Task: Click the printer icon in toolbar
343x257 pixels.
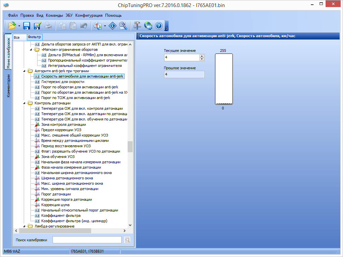Action: click(x=48, y=26)
